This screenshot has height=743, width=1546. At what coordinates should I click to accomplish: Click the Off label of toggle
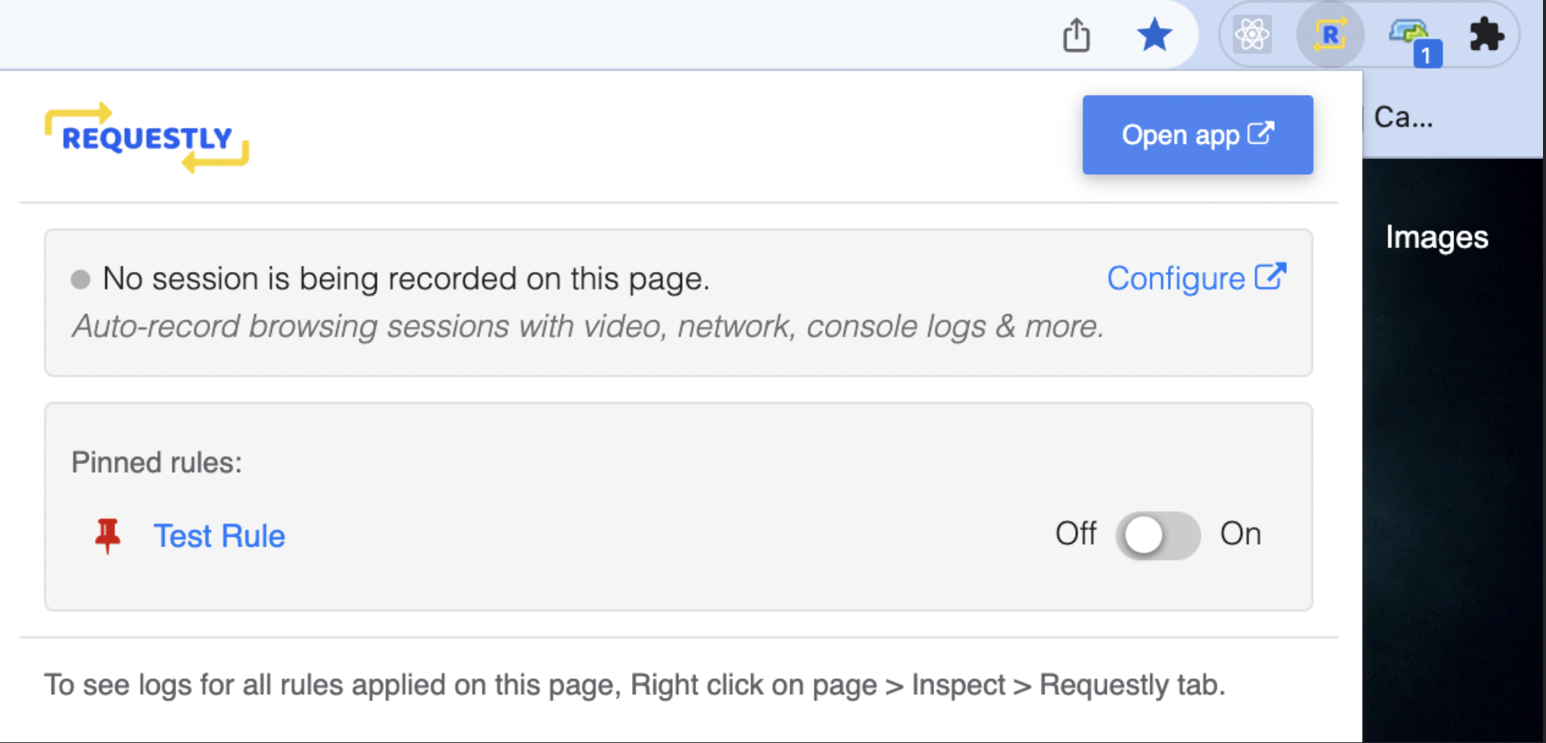click(x=1075, y=534)
